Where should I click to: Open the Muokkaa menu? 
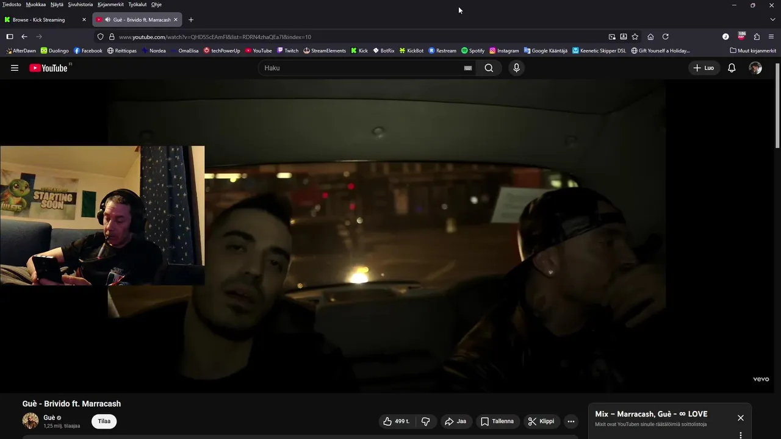tap(36, 4)
